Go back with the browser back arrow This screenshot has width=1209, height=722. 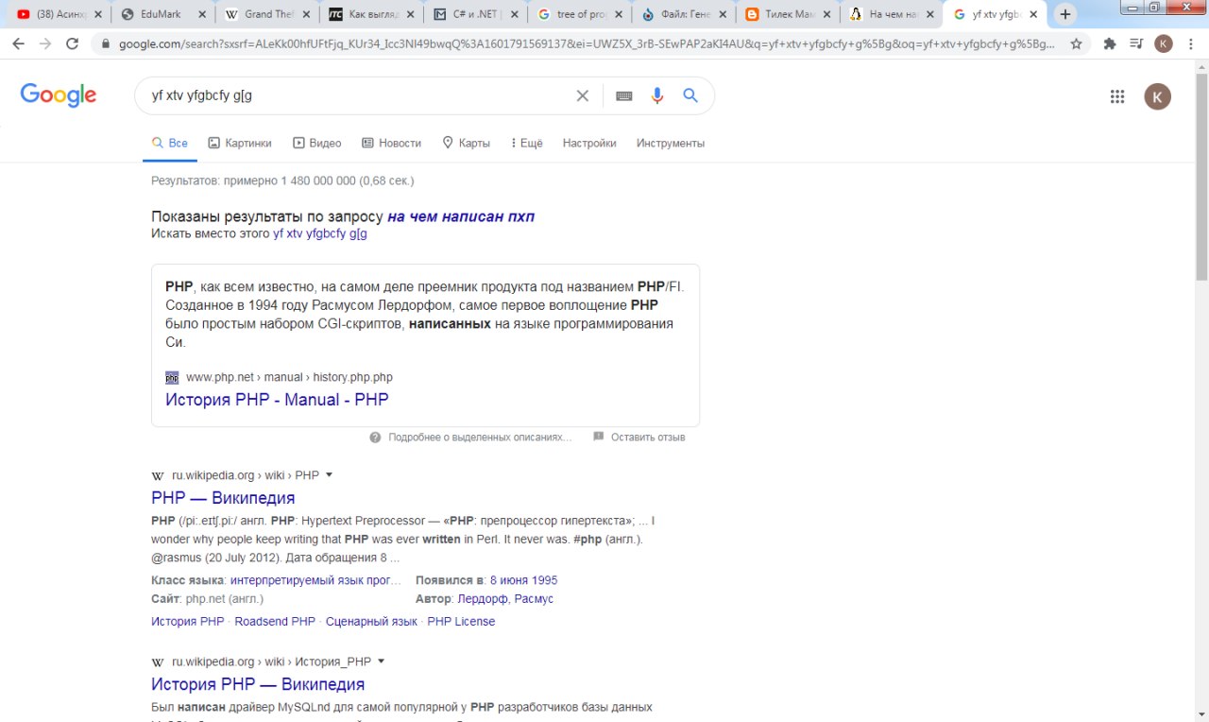[x=19, y=43]
